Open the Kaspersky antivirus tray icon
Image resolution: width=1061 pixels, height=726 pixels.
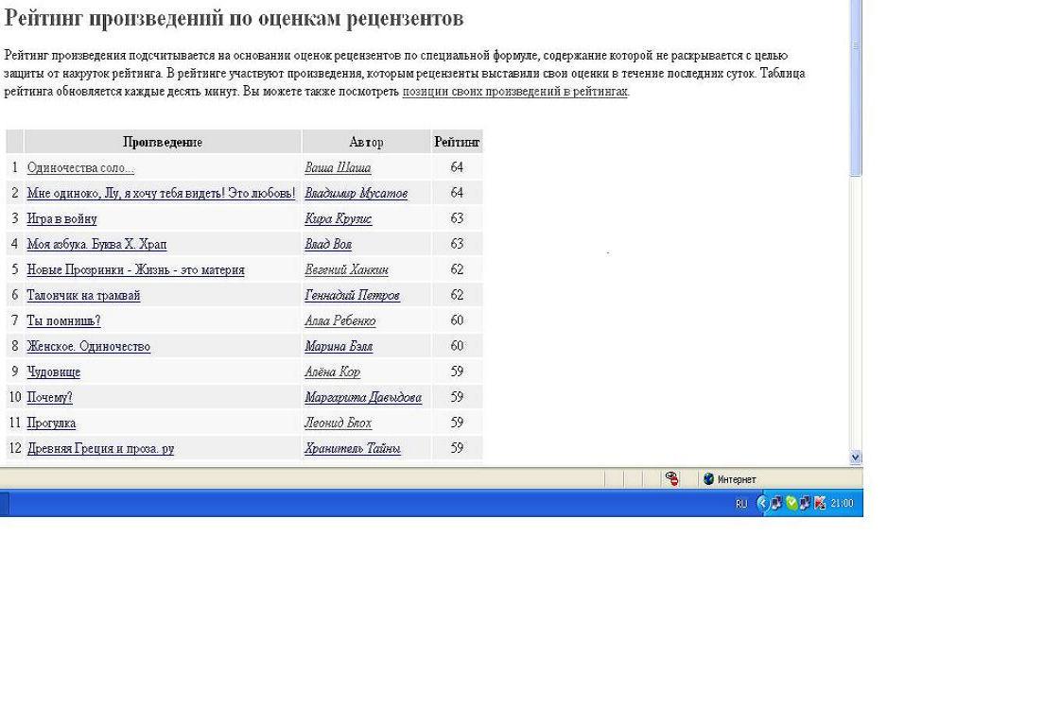820,503
